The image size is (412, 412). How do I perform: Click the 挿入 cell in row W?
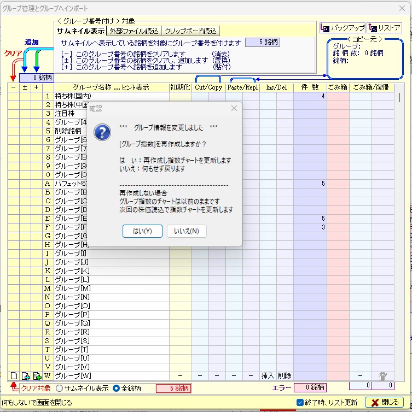268,376
